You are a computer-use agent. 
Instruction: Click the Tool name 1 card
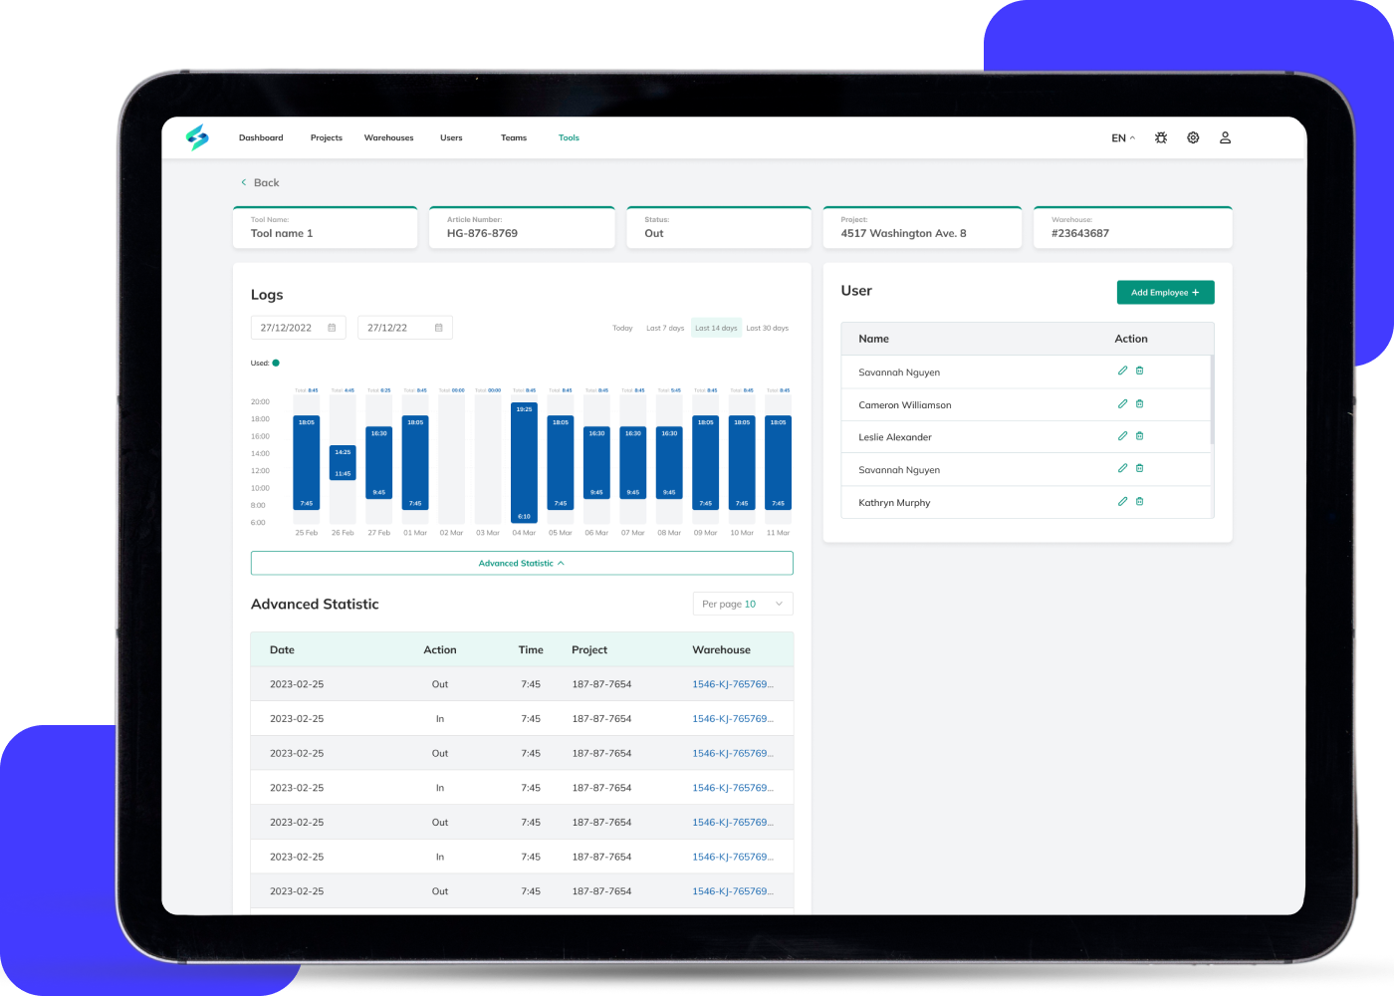pyautogui.click(x=326, y=227)
